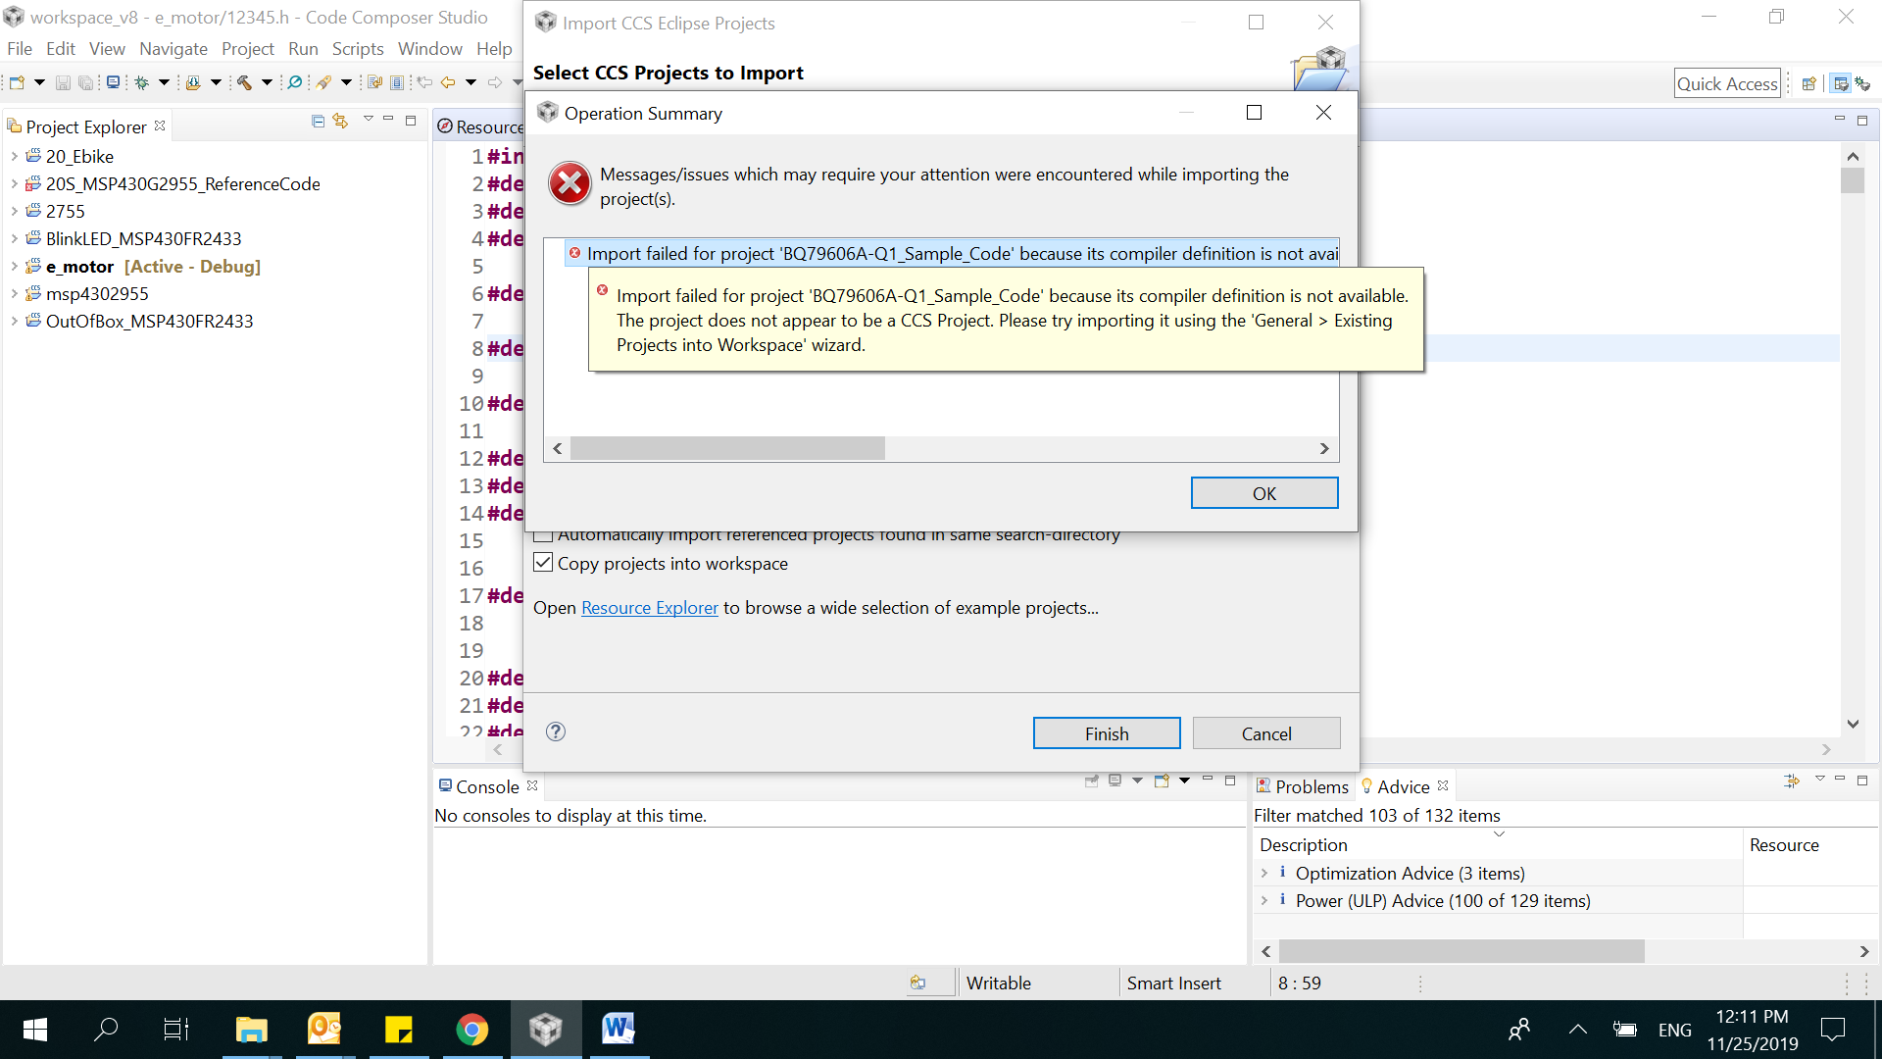Select the Advice tab
The height and width of the screenshot is (1059, 1882).
(x=1403, y=786)
